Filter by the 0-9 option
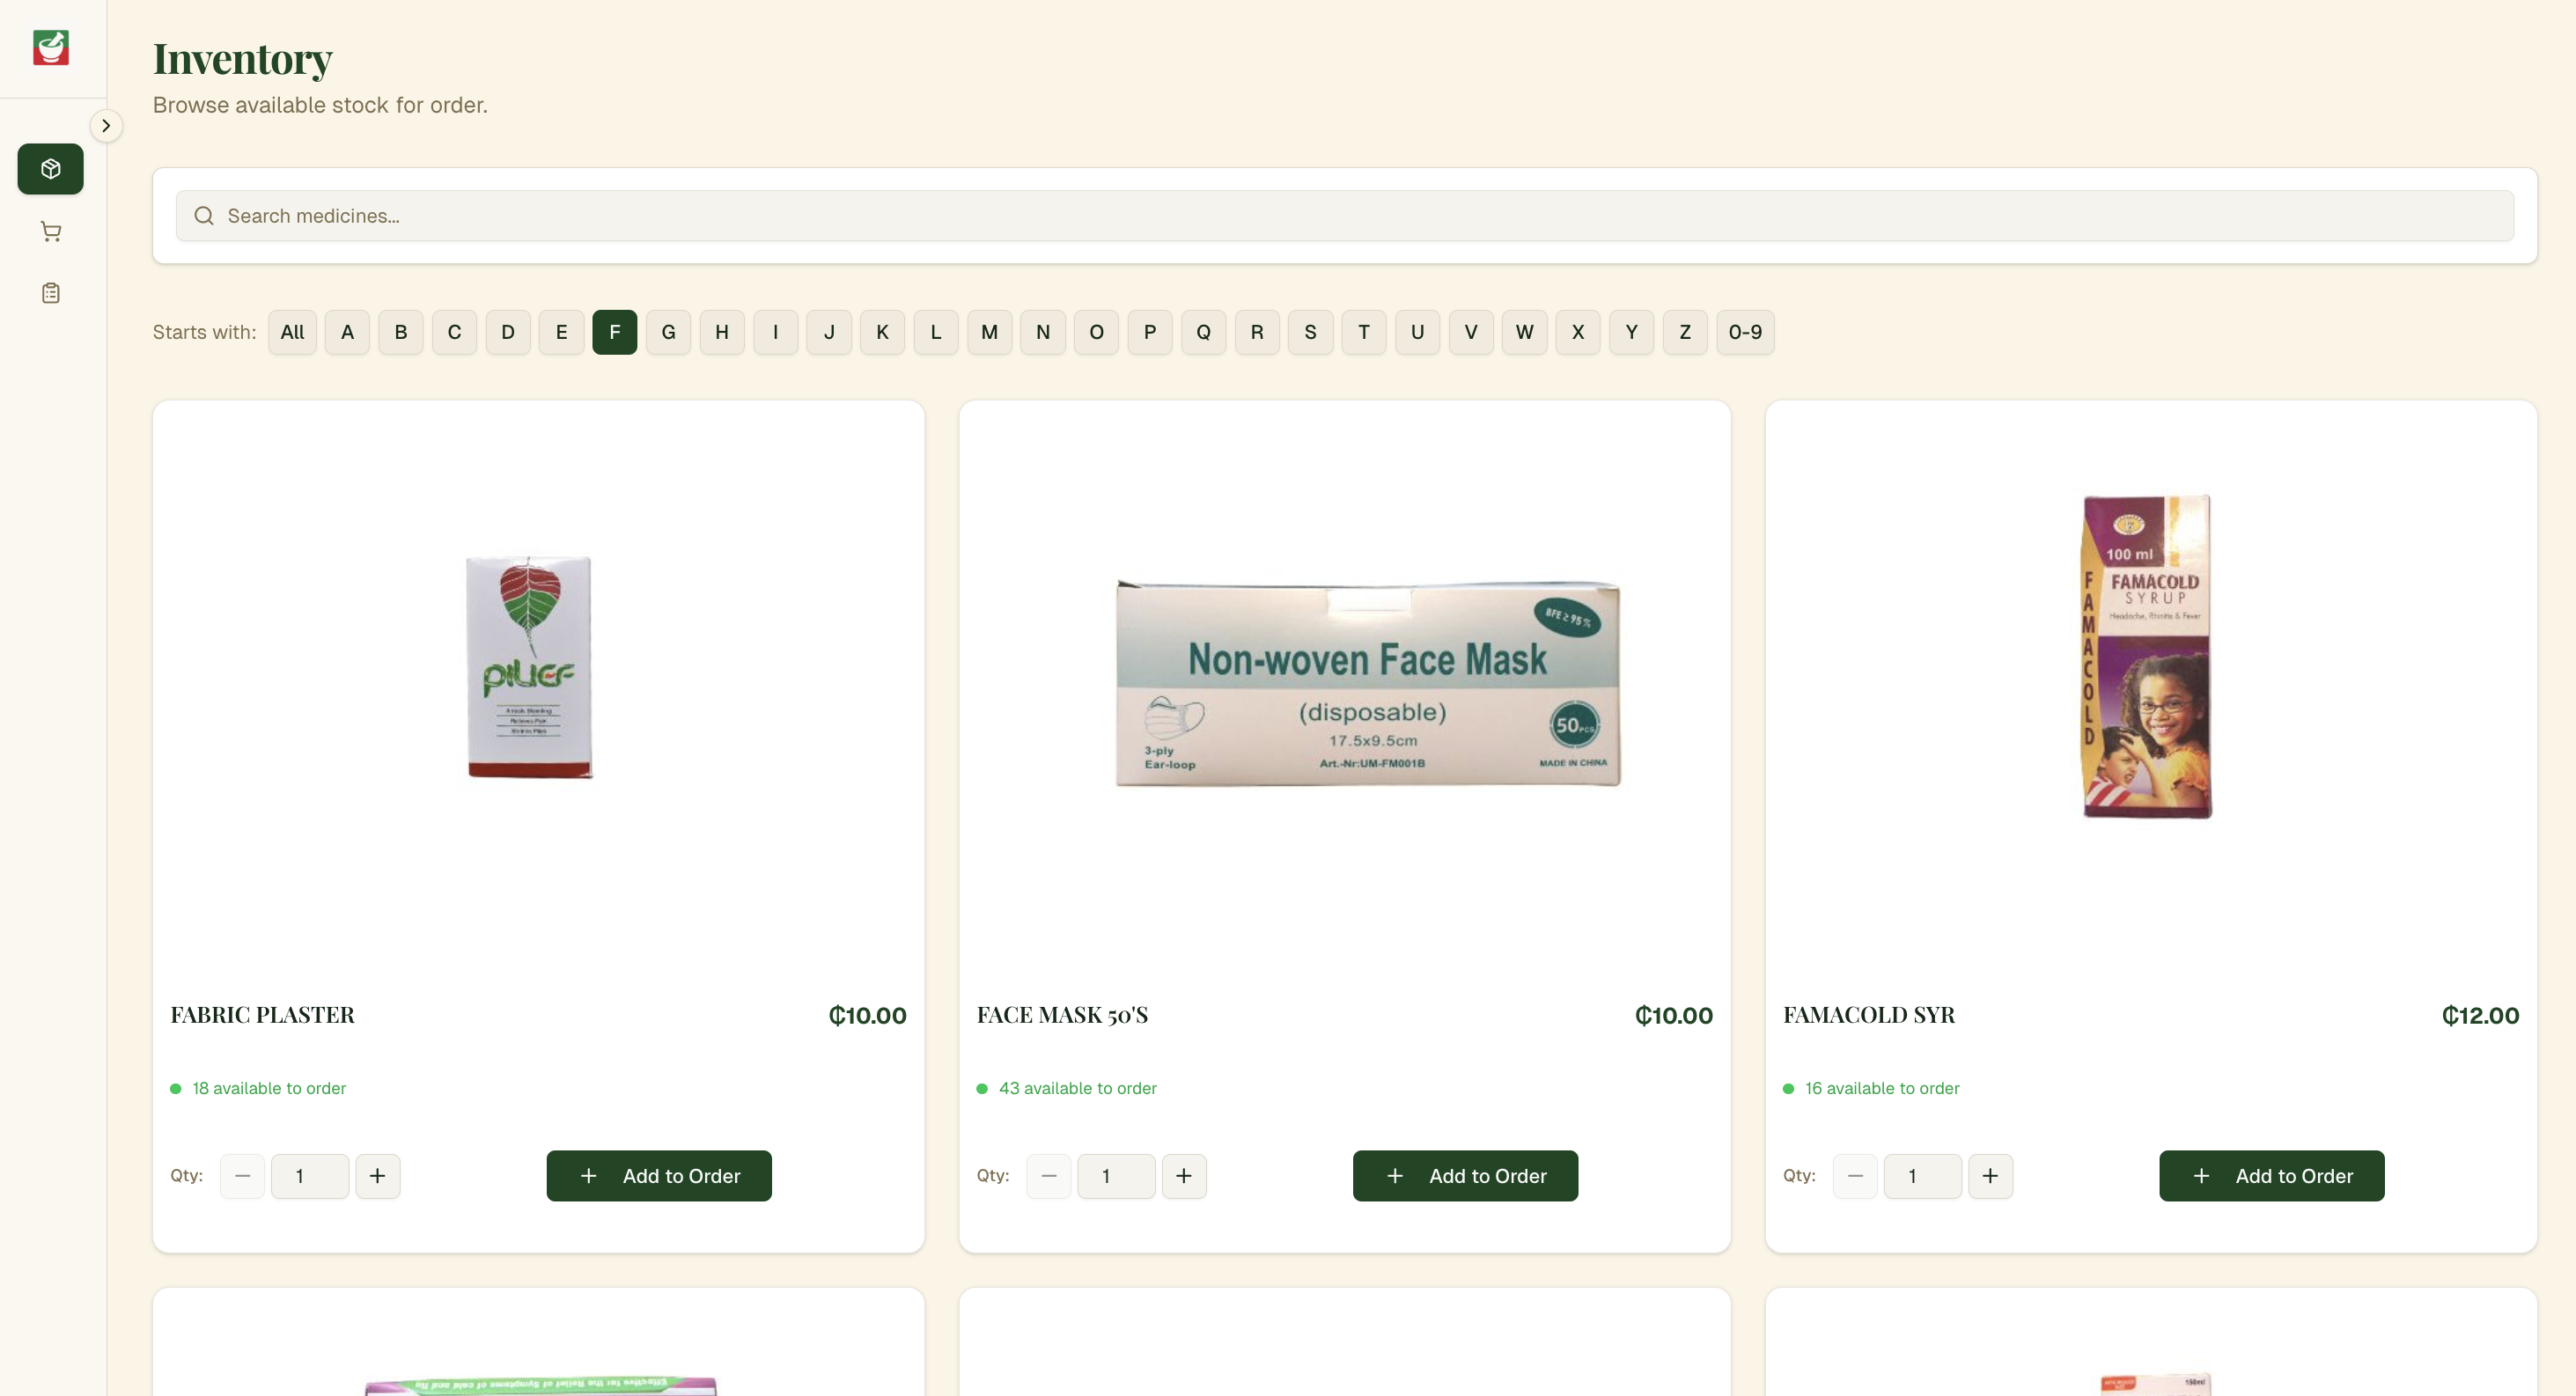The height and width of the screenshot is (1396, 2576). 1745,332
